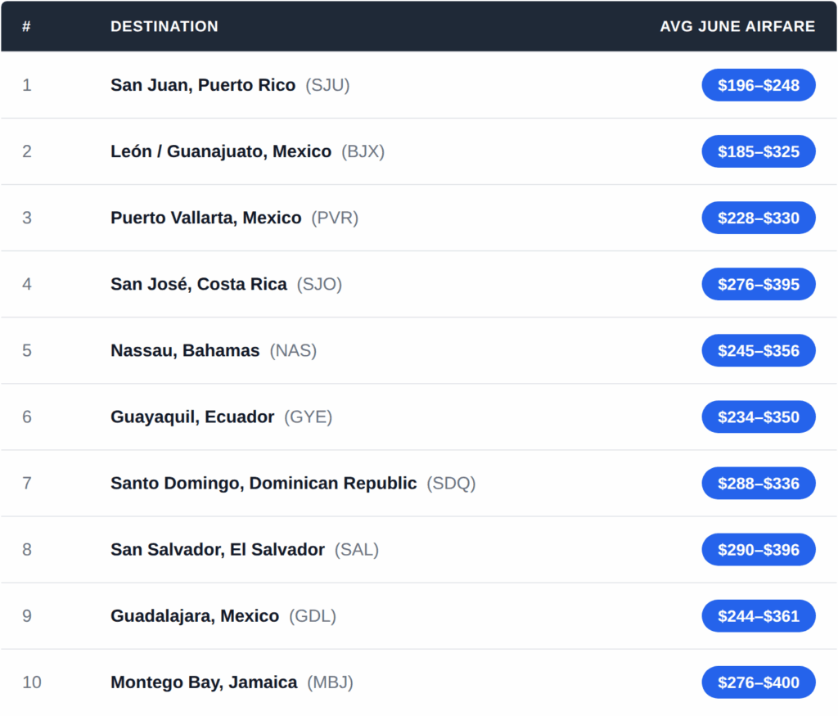Viewport: 838px width, 716px height.
Task: Sort by AVG JUNE AIRFARE header
Action: pos(737,26)
